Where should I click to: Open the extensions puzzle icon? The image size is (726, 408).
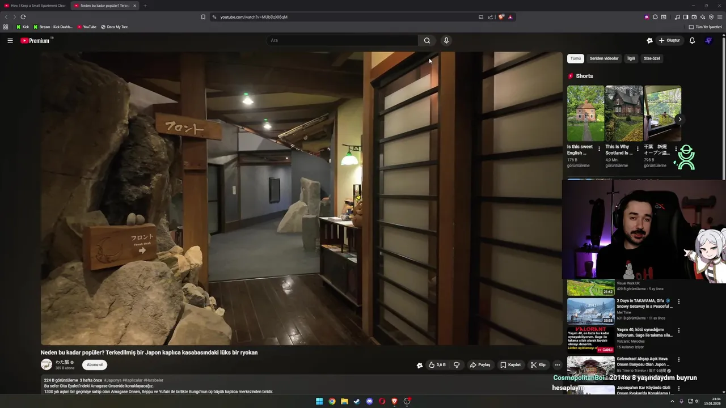click(655, 17)
